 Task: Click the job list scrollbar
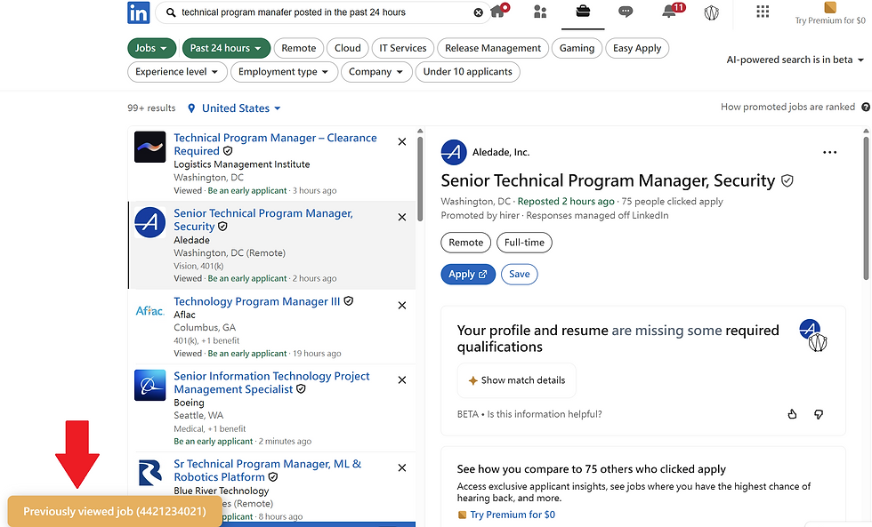[x=420, y=178]
